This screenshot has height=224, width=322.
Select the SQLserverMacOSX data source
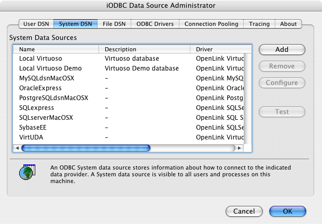[x=129, y=118]
